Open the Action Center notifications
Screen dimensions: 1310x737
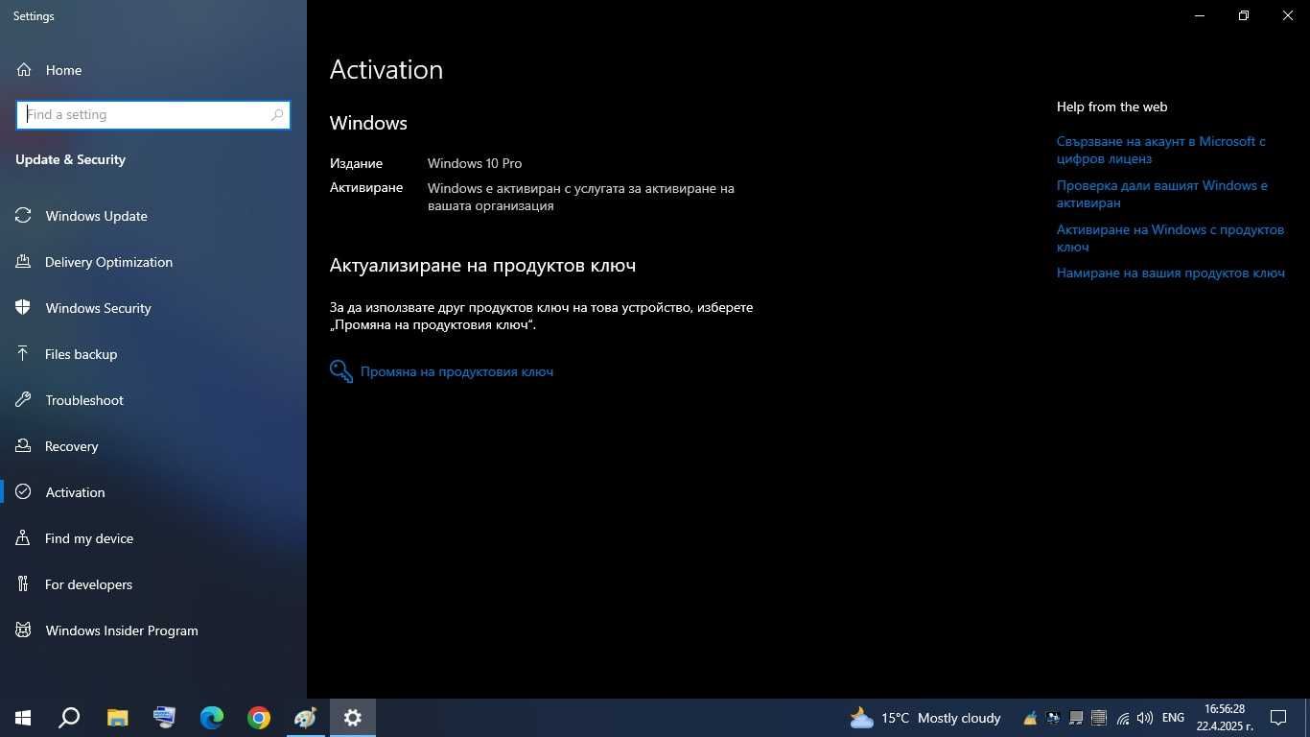[1278, 718]
